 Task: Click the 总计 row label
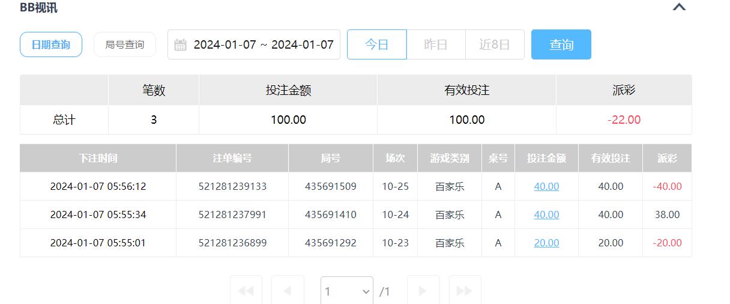coord(64,120)
